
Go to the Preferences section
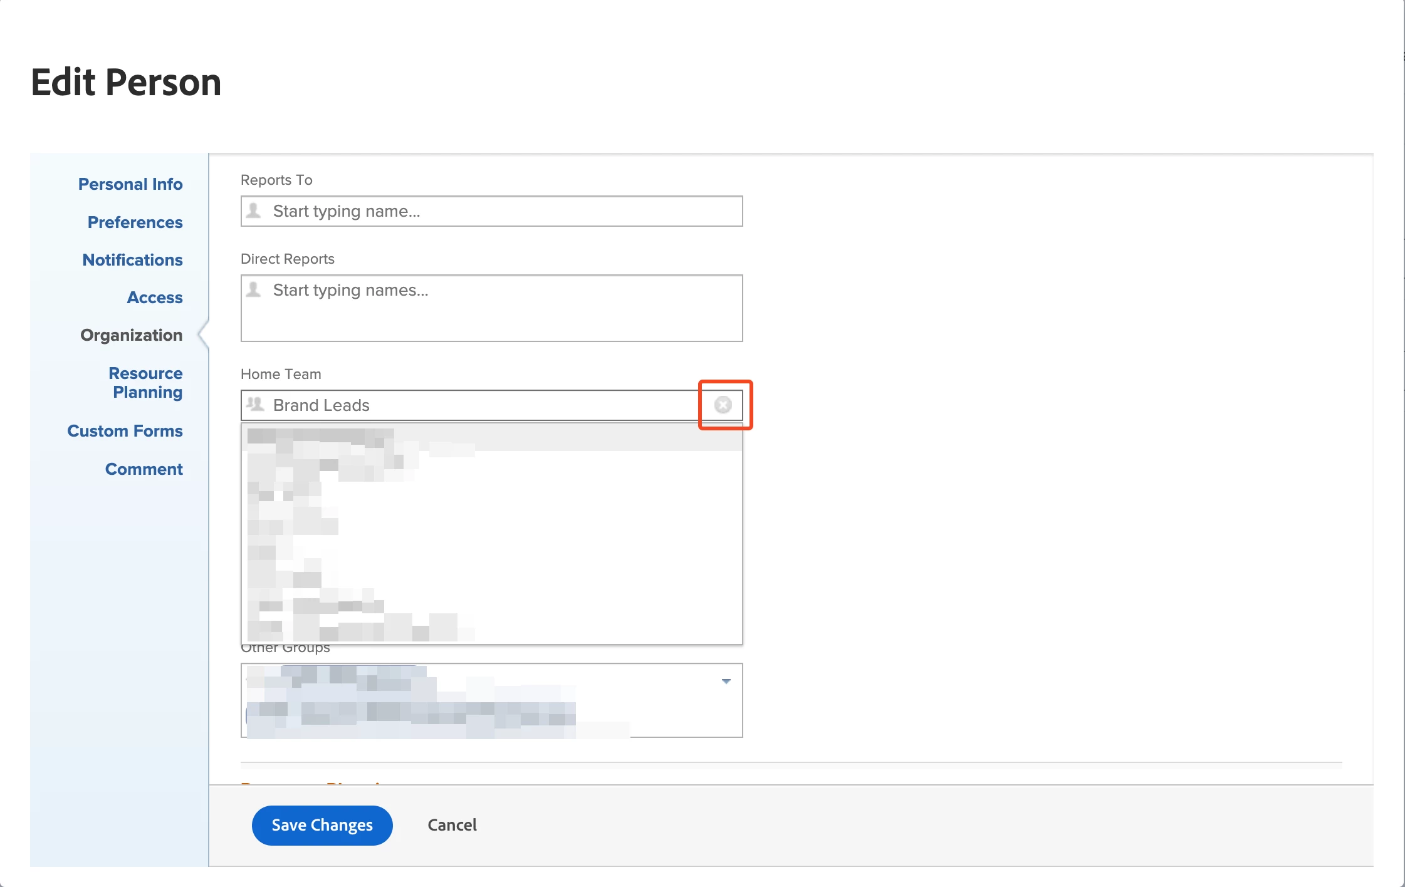(x=135, y=222)
